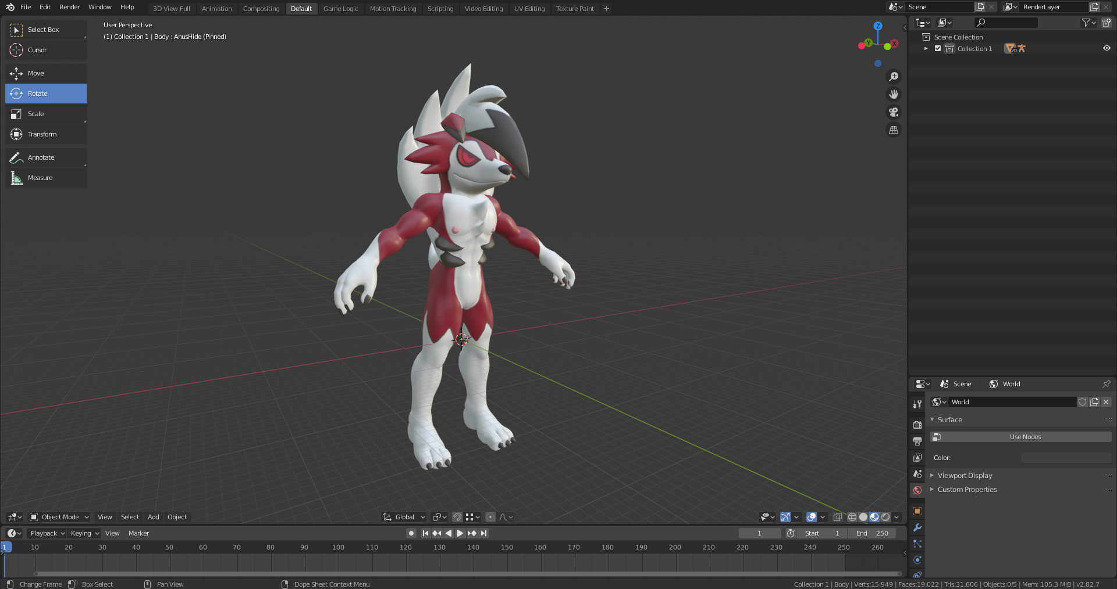
Task: Click the world Color swatch
Action: click(x=1066, y=458)
